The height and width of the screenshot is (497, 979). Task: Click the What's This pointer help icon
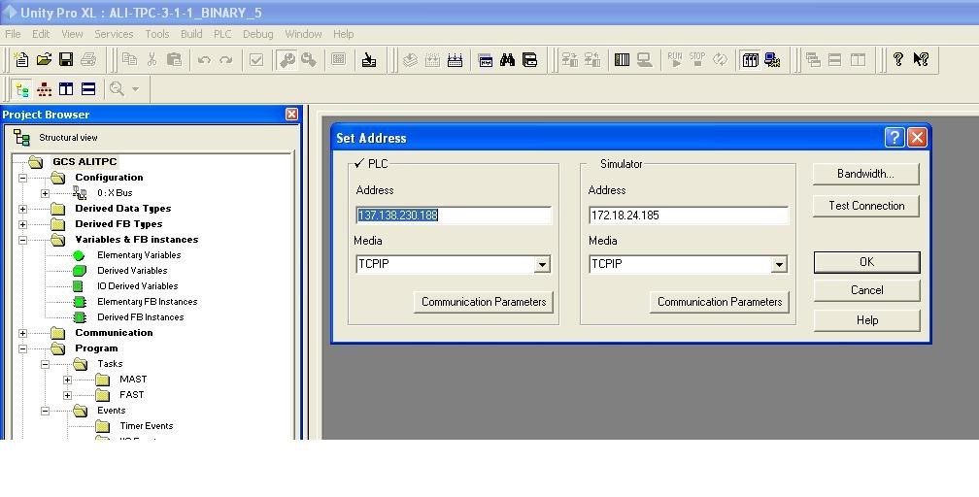[921, 59]
